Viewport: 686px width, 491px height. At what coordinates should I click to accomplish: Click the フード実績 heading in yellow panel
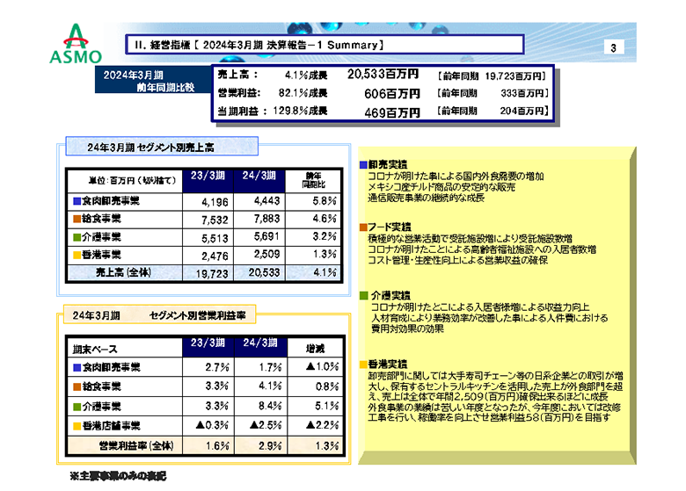point(390,227)
